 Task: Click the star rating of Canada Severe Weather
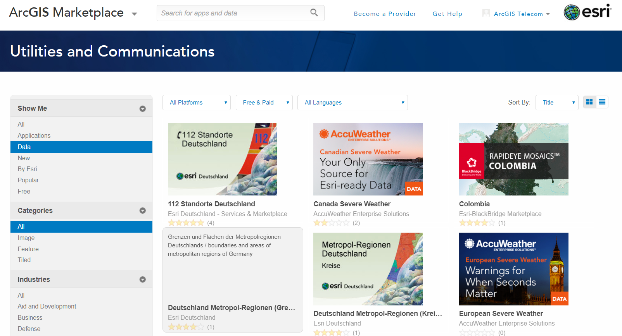click(x=332, y=223)
